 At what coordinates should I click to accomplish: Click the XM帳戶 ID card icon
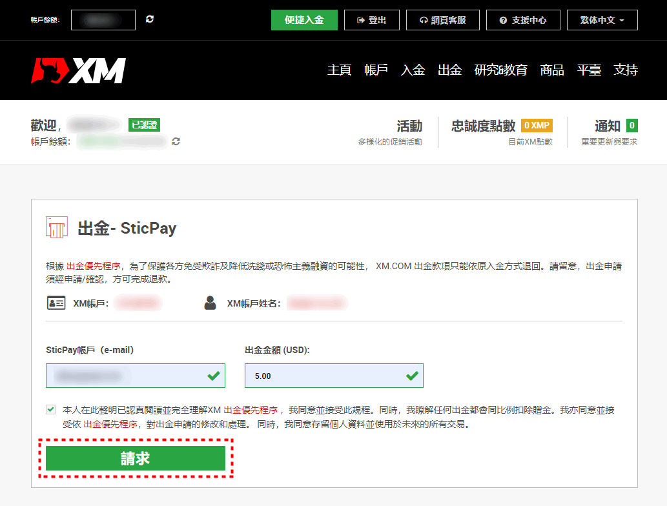[x=56, y=303]
